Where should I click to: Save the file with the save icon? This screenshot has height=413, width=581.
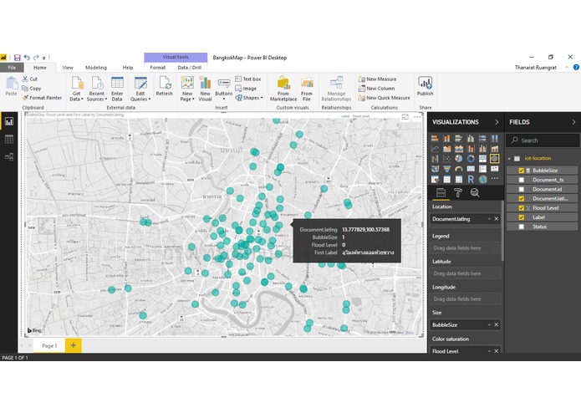(17, 58)
